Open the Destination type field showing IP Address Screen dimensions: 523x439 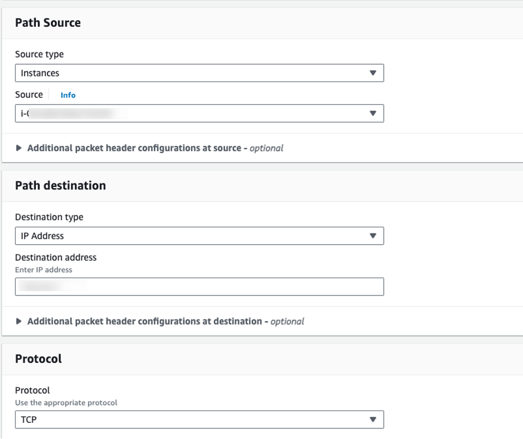[x=190, y=236]
